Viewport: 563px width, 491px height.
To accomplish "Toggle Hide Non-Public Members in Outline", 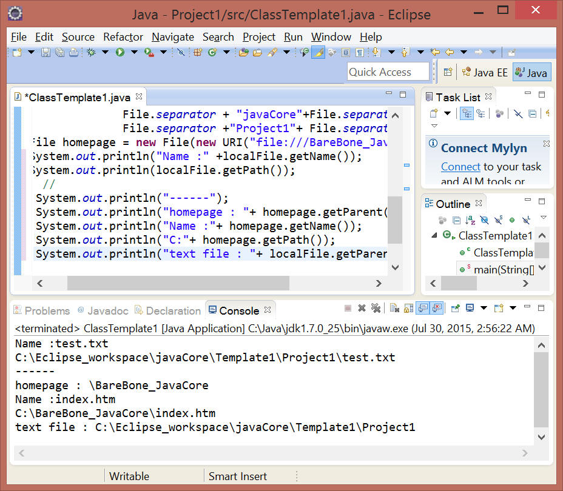I will 513,220.
